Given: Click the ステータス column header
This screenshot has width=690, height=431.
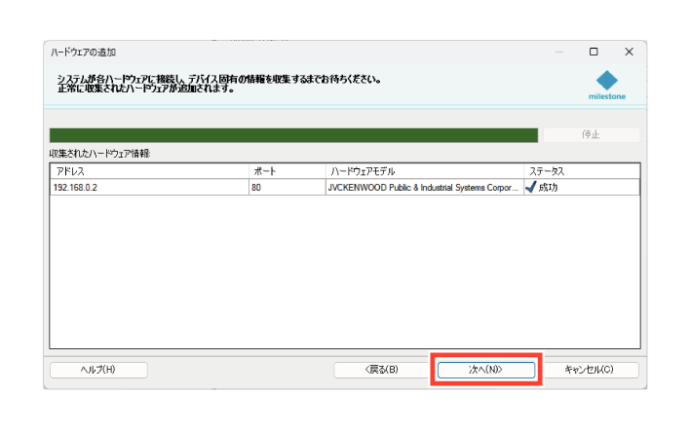Looking at the screenshot, I should click(x=581, y=170).
